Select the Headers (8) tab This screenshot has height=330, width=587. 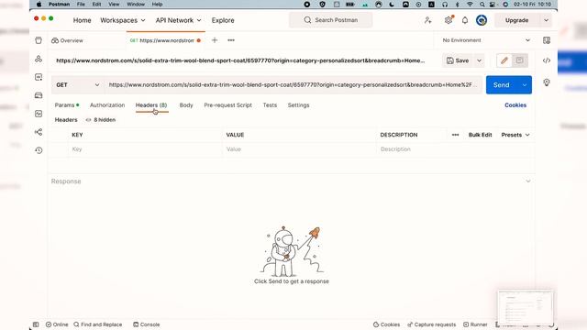151,105
